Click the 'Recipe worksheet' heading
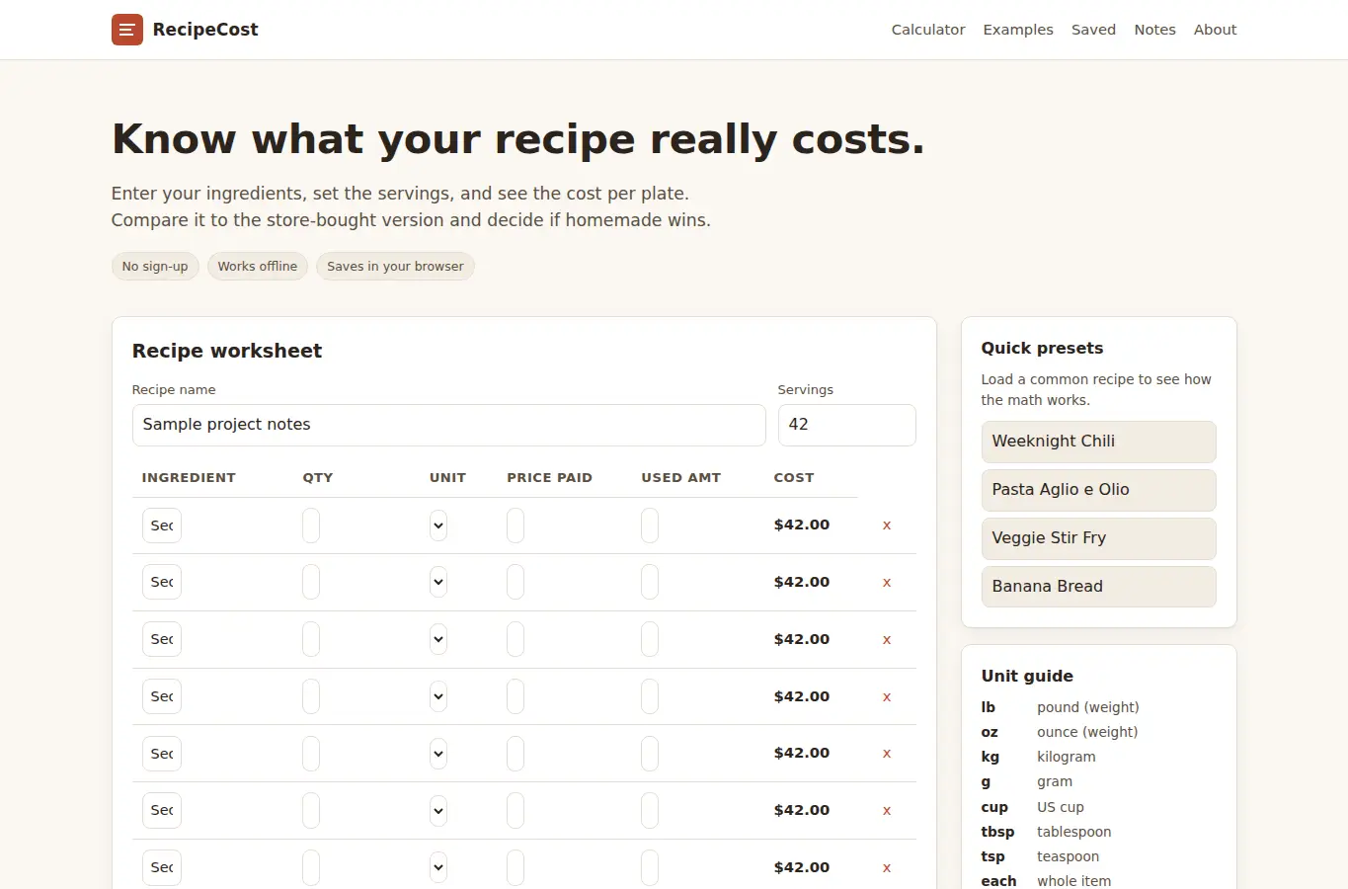Screen dimensions: 1348x889 (x=227, y=351)
